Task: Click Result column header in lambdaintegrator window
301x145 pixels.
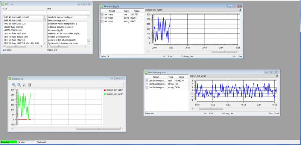Action: pyautogui.click(x=156, y=77)
